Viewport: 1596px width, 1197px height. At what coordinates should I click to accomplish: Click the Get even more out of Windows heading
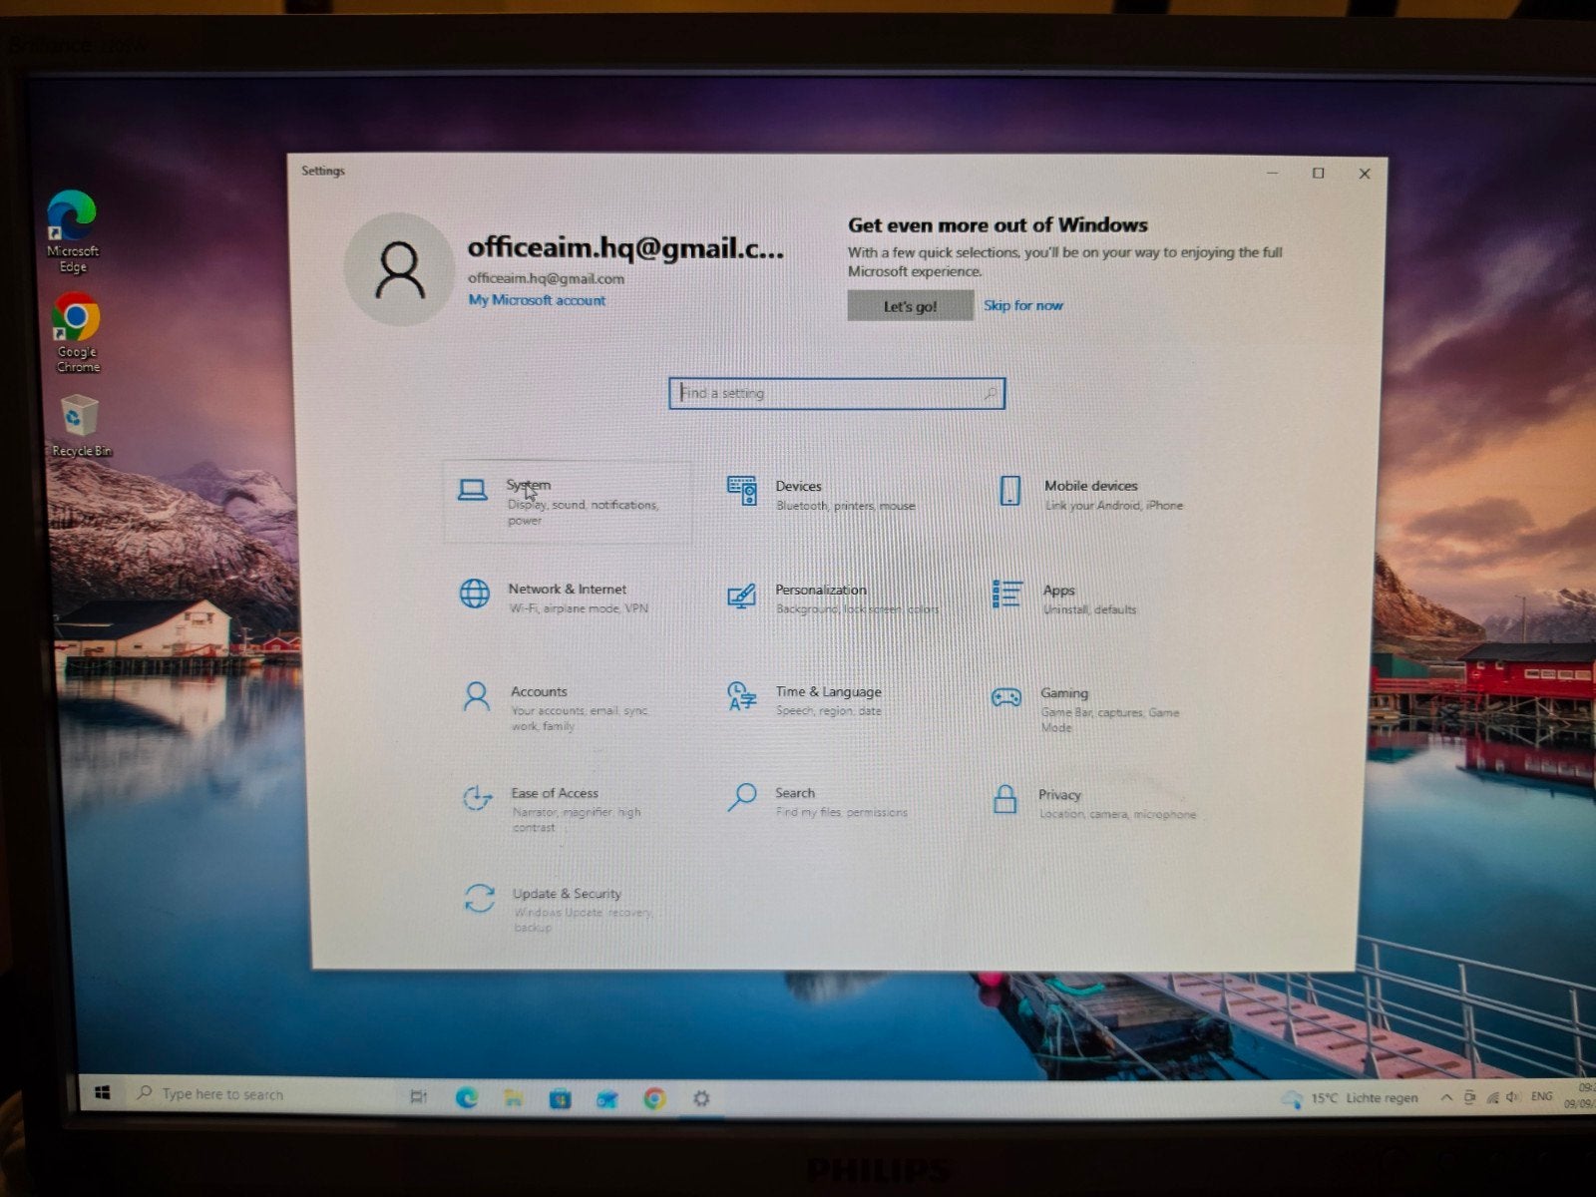997,225
